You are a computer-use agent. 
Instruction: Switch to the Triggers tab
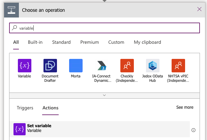point(25,108)
